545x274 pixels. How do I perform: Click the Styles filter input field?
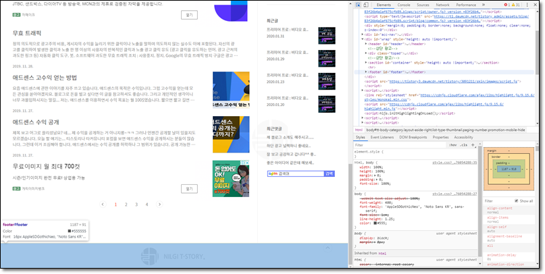point(400,145)
